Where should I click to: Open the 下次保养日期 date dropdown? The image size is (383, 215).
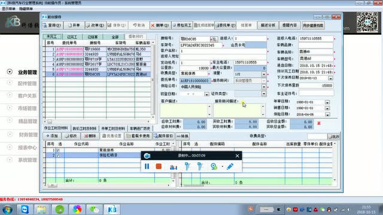click(330, 78)
